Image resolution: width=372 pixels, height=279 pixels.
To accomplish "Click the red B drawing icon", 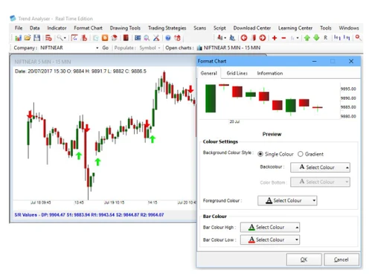I will [84, 38].
